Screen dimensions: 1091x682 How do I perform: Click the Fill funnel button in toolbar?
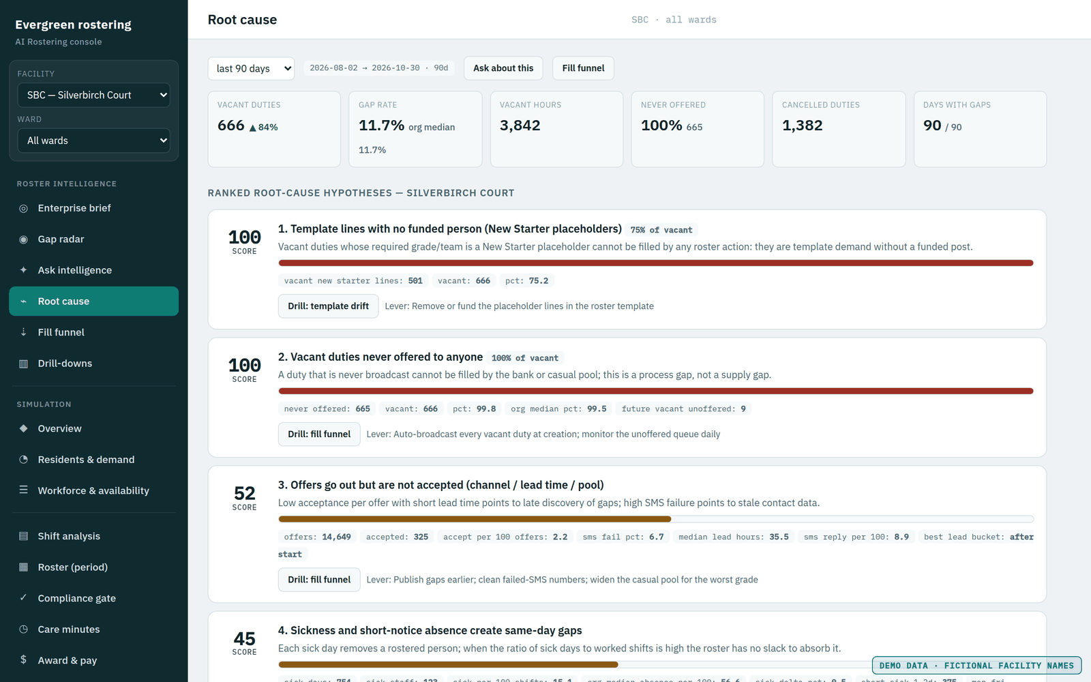click(x=583, y=68)
